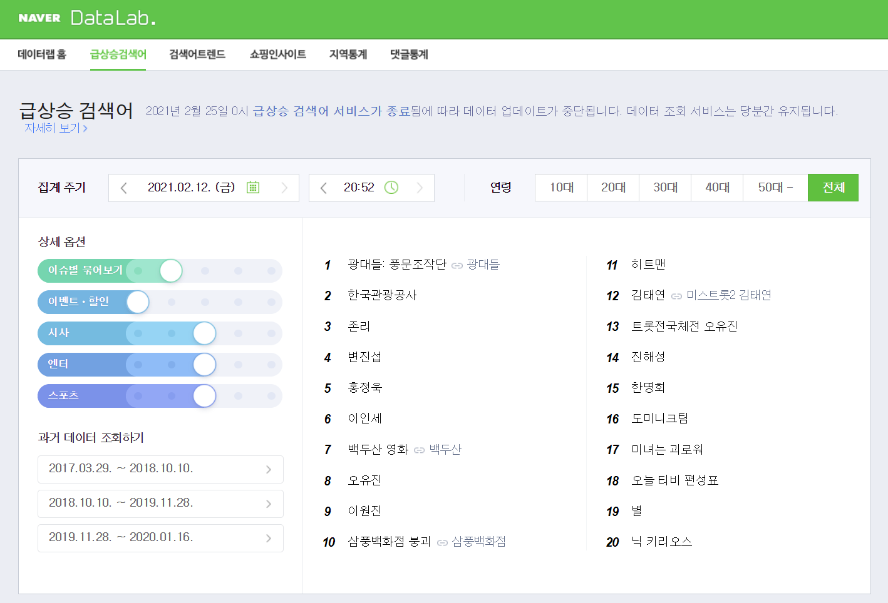Select the 40대 age filter

coord(717,188)
